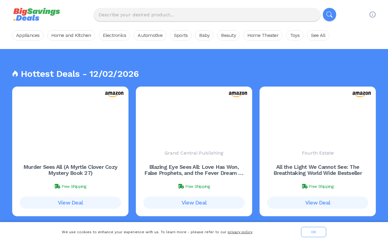Image resolution: width=388 pixels, height=242 pixels.
Task: Click truck icon on Murder Sees All card
Action: (x=57, y=186)
